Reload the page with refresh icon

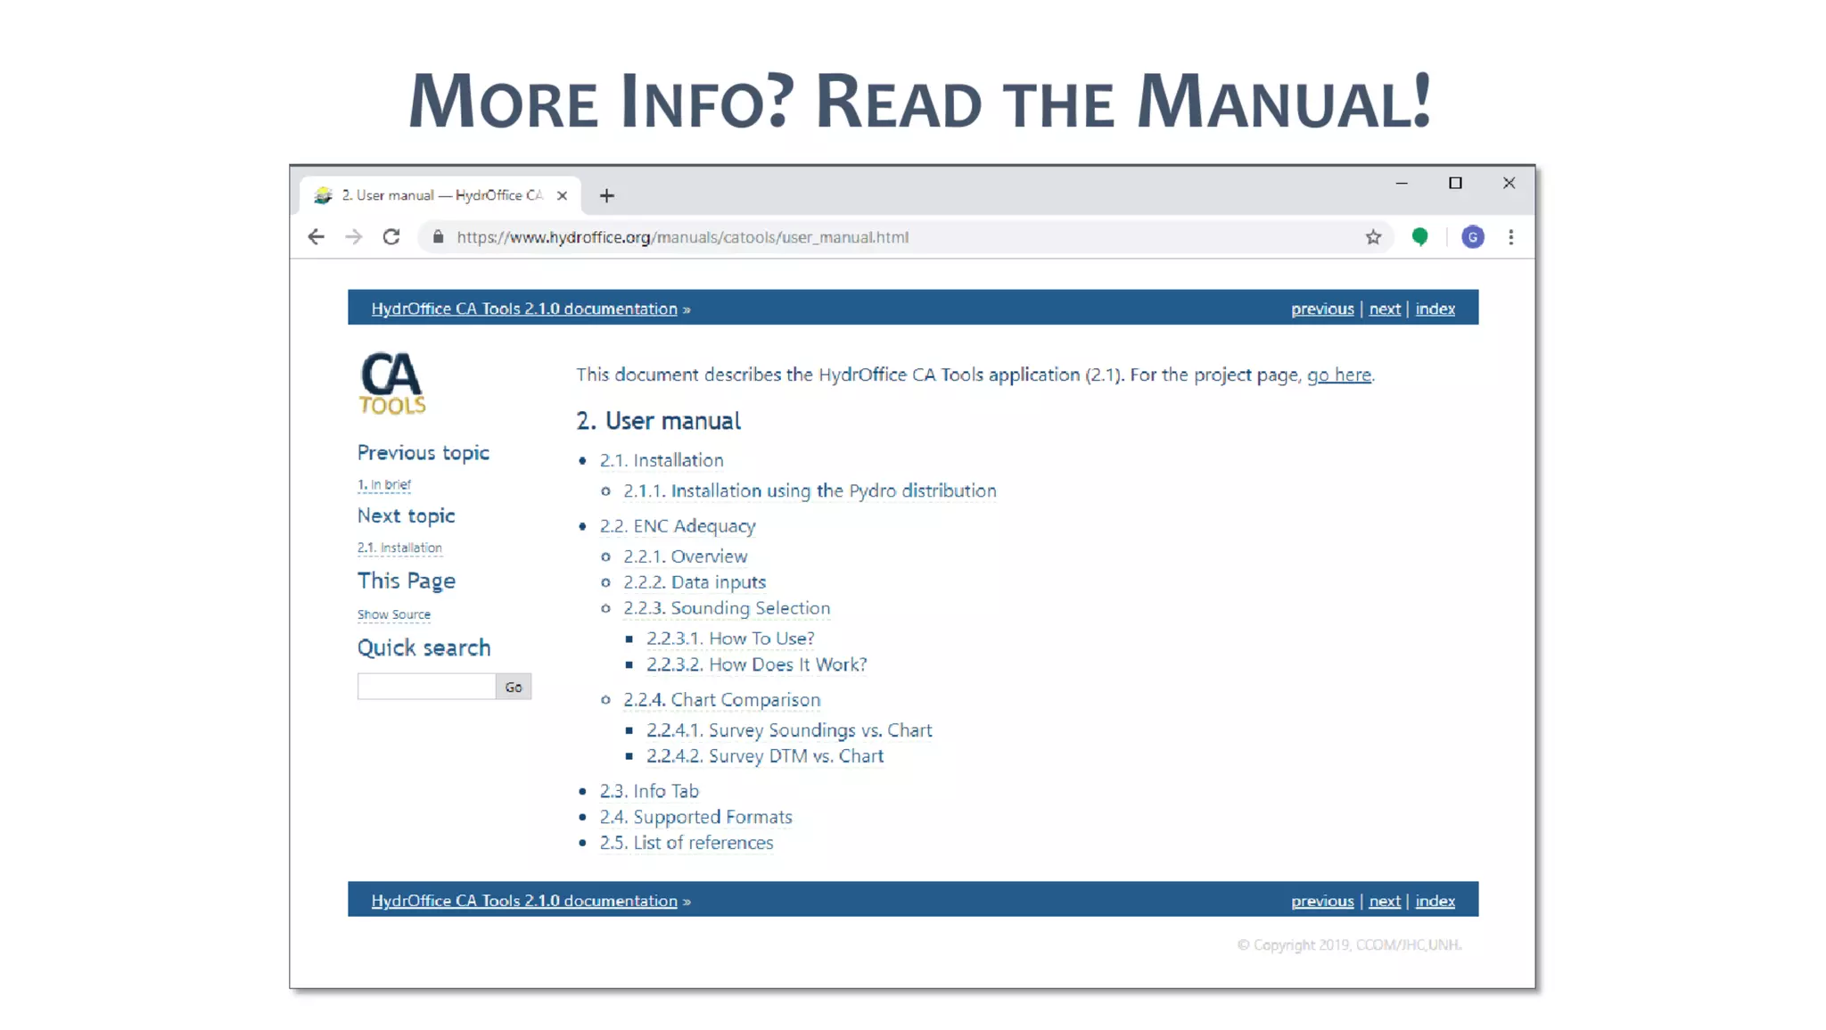click(391, 237)
